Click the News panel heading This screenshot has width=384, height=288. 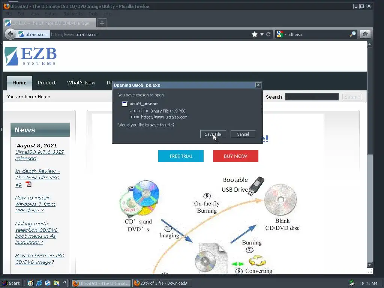(x=40, y=130)
